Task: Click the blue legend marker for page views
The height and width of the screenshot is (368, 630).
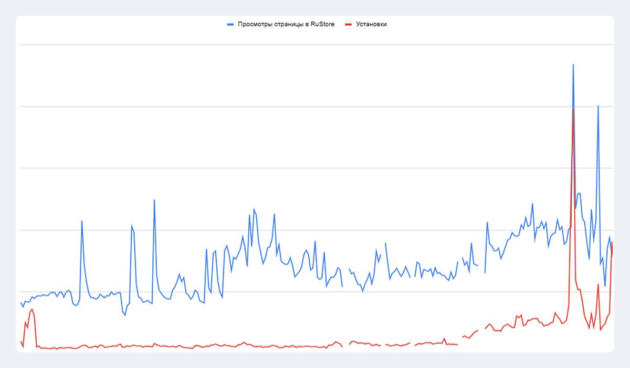Action: tap(230, 24)
